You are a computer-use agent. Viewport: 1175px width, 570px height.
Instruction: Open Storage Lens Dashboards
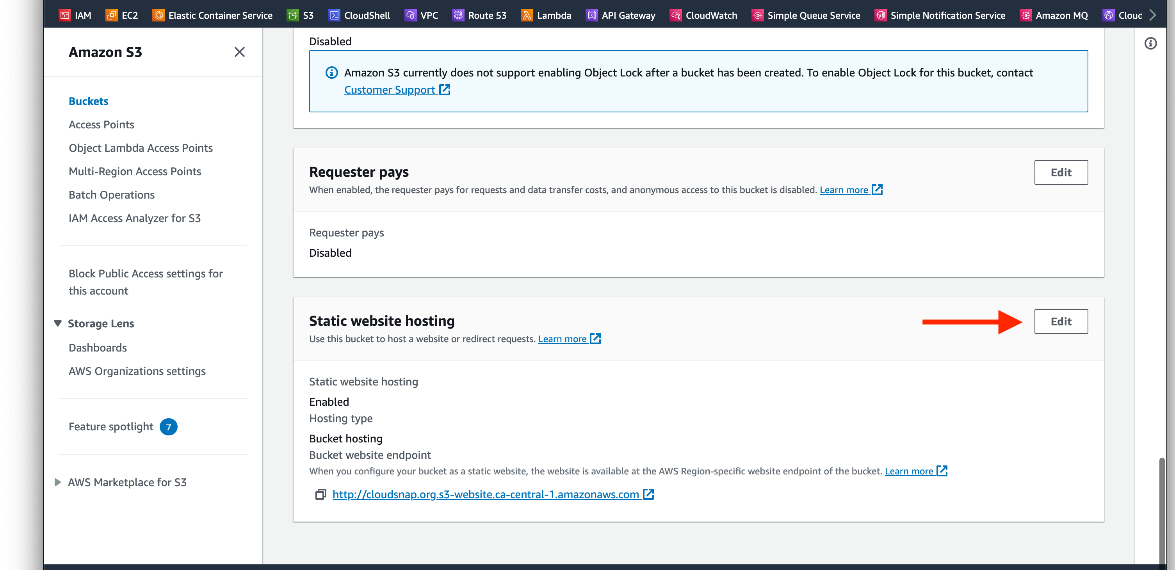pos(98,348)
